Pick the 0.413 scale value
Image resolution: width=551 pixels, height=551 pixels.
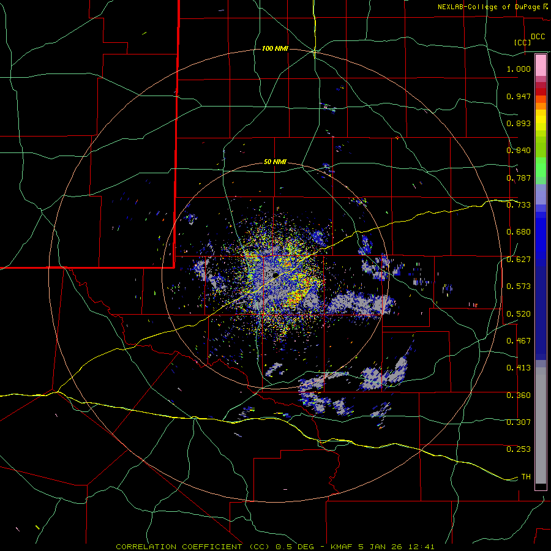[519, 368]
